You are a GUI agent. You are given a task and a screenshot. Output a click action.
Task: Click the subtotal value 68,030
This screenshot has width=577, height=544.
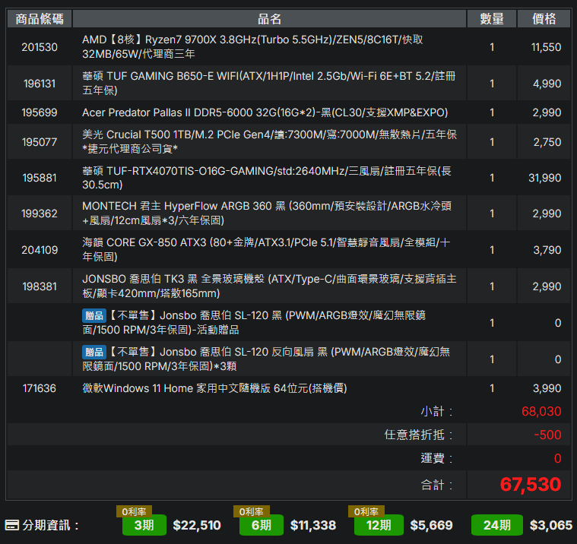coord(541,411)
